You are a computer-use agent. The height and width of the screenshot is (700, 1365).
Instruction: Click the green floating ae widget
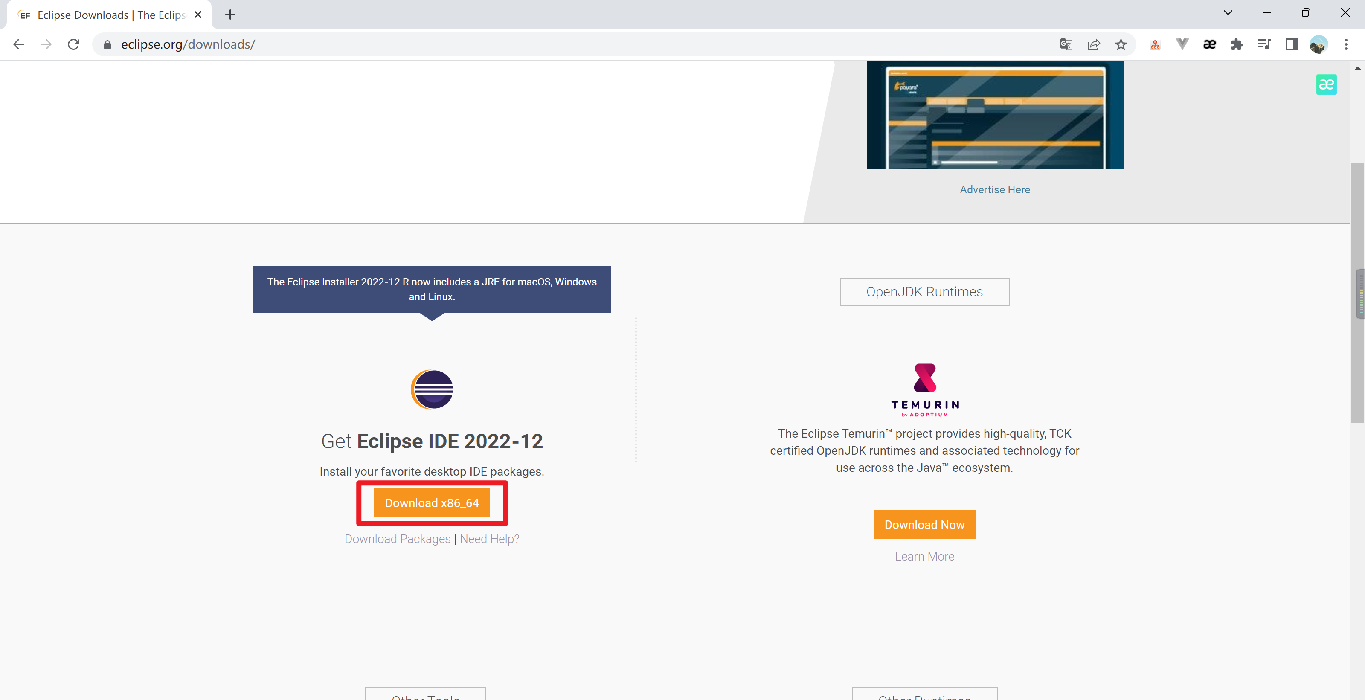coord(1326,85)
